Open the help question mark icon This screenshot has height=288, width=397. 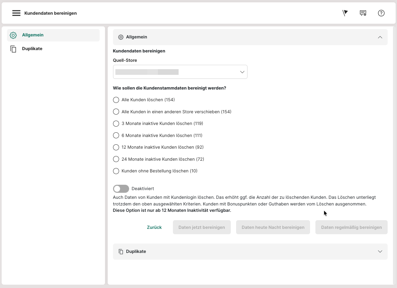point(381,13)
